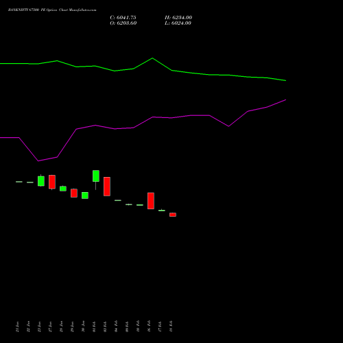Click the 04 Feb date label
This screenshot has width=343, height=343.
[x=116, y=327]
